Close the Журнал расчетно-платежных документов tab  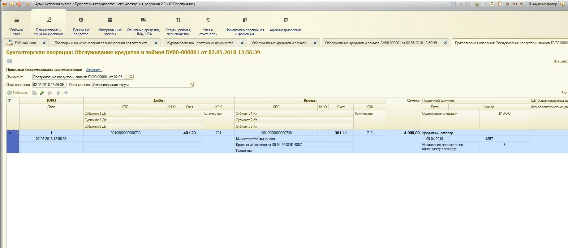(242, 43)
